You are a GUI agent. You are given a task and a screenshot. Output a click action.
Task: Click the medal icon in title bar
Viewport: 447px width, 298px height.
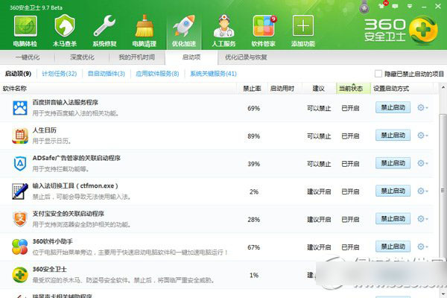click(x=364, y=7)
